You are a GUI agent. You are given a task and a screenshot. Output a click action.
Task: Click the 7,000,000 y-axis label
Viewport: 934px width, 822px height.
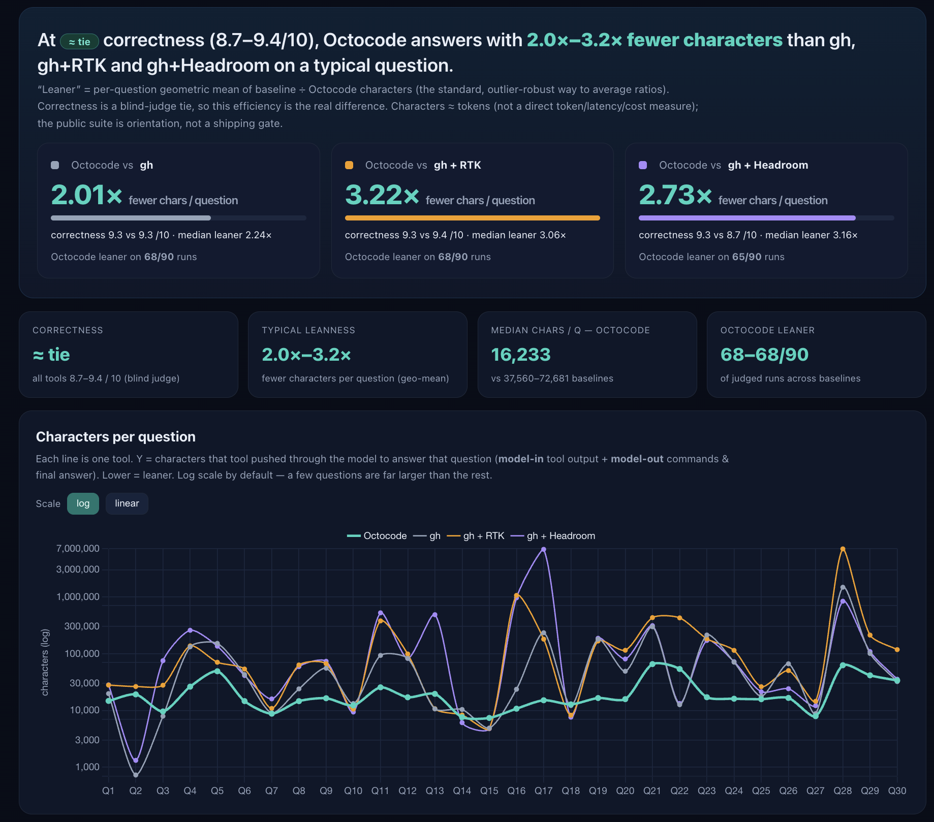click(x=78, y=548)
